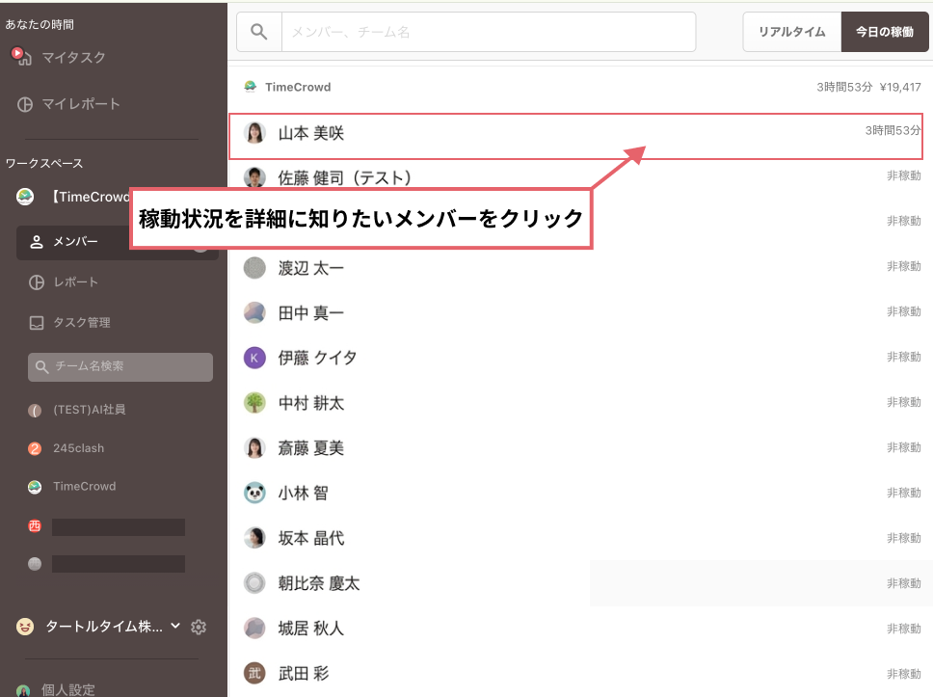Click the search magnifier icon
This screenshot has height=697, width=933.
257,31
